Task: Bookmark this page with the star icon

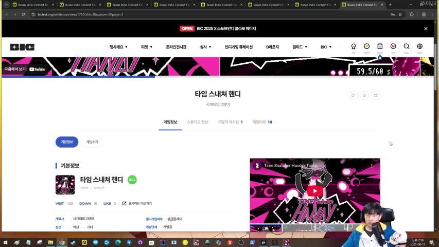Action: (x=400, y=14)
